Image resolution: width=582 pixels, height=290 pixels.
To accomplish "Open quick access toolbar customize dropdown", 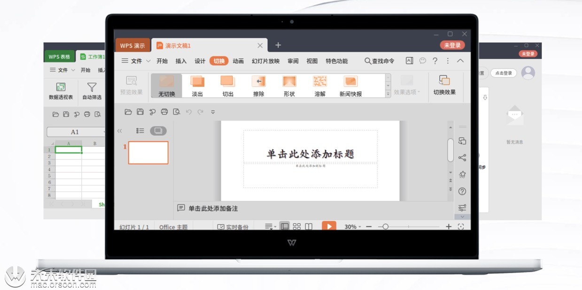I will (213, 112).
